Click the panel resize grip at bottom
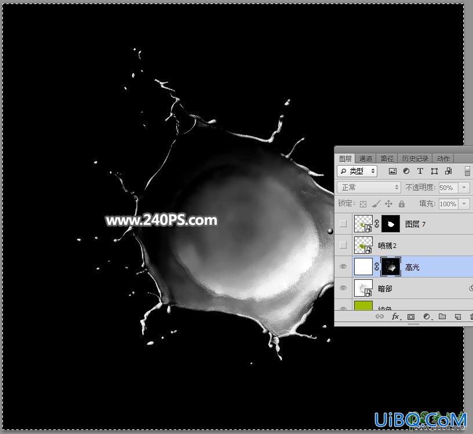 pos(413,324)
